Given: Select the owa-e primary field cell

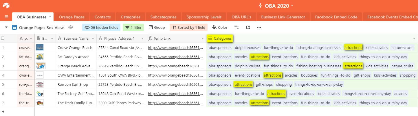Looking at the screenshot, I should coord(26,75).
